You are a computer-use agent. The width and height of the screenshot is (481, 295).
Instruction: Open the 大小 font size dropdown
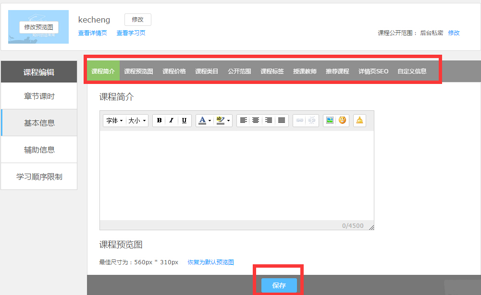tap(137, 120)
